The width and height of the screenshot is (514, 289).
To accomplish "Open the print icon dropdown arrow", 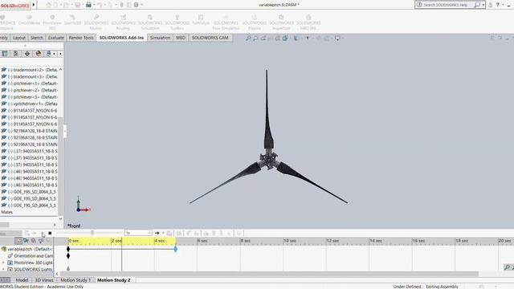I will (x=94, y=5).
